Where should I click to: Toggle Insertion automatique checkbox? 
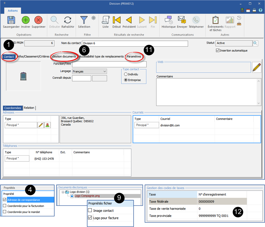coord(218,50)
